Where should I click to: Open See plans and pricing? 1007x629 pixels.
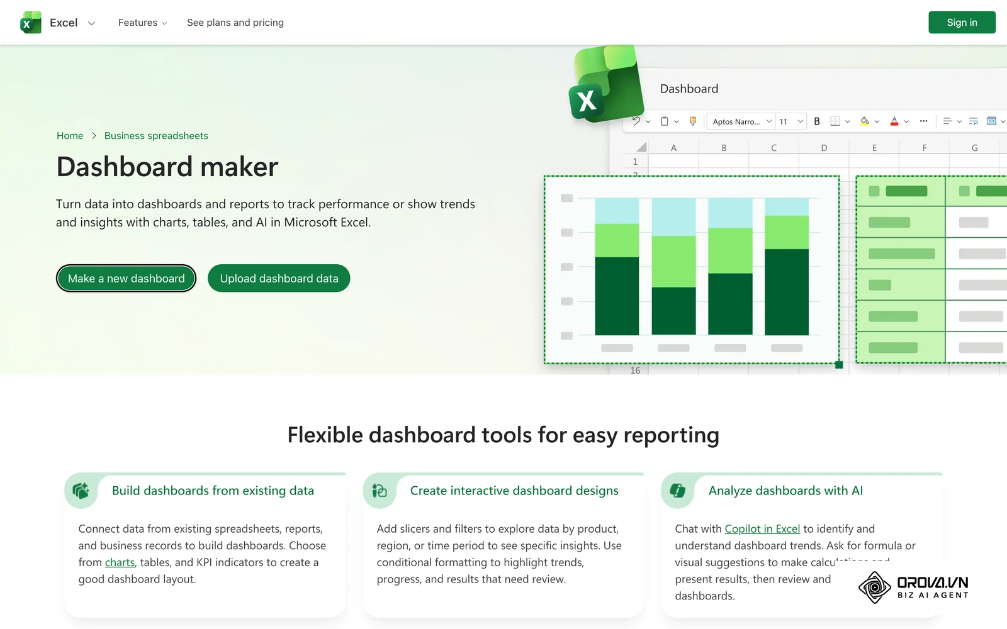click(x=235, y=23)
